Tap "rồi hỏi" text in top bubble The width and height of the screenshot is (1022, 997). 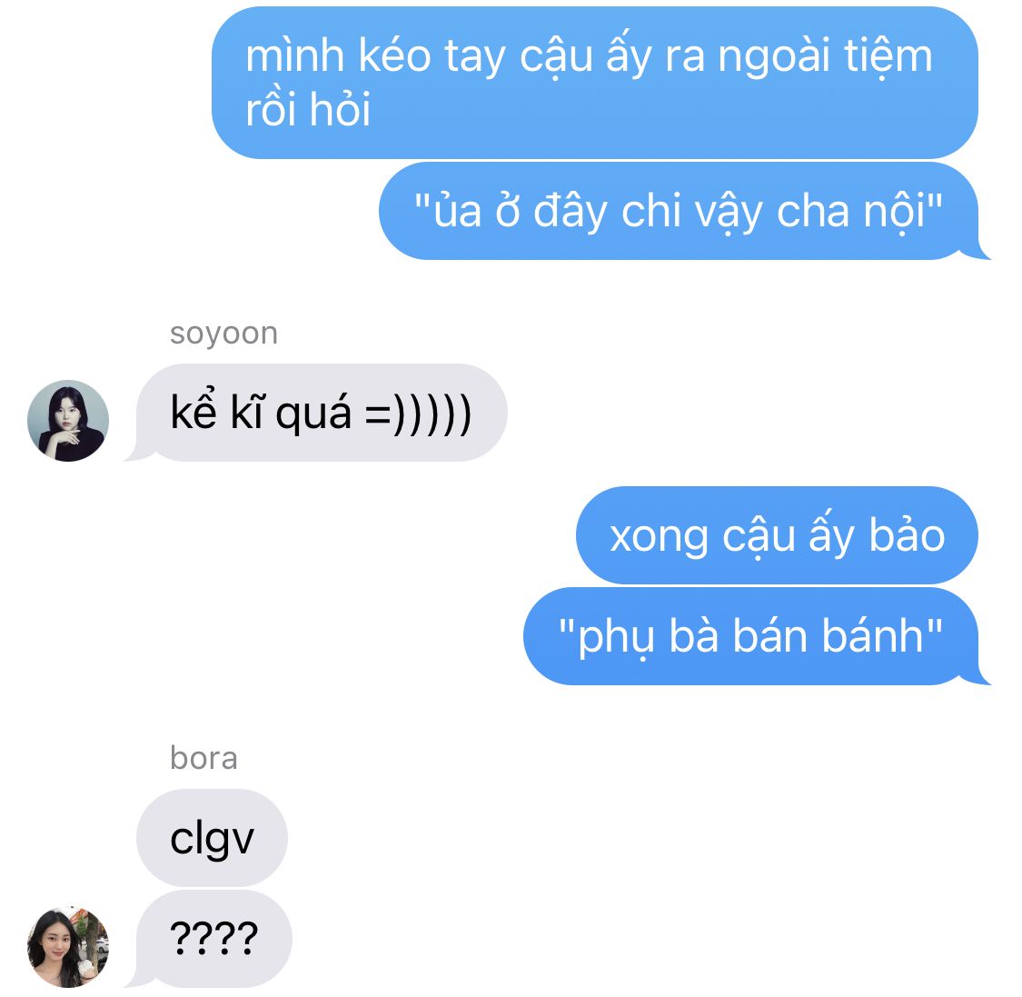pyautogui.click(x=308, y=109)
